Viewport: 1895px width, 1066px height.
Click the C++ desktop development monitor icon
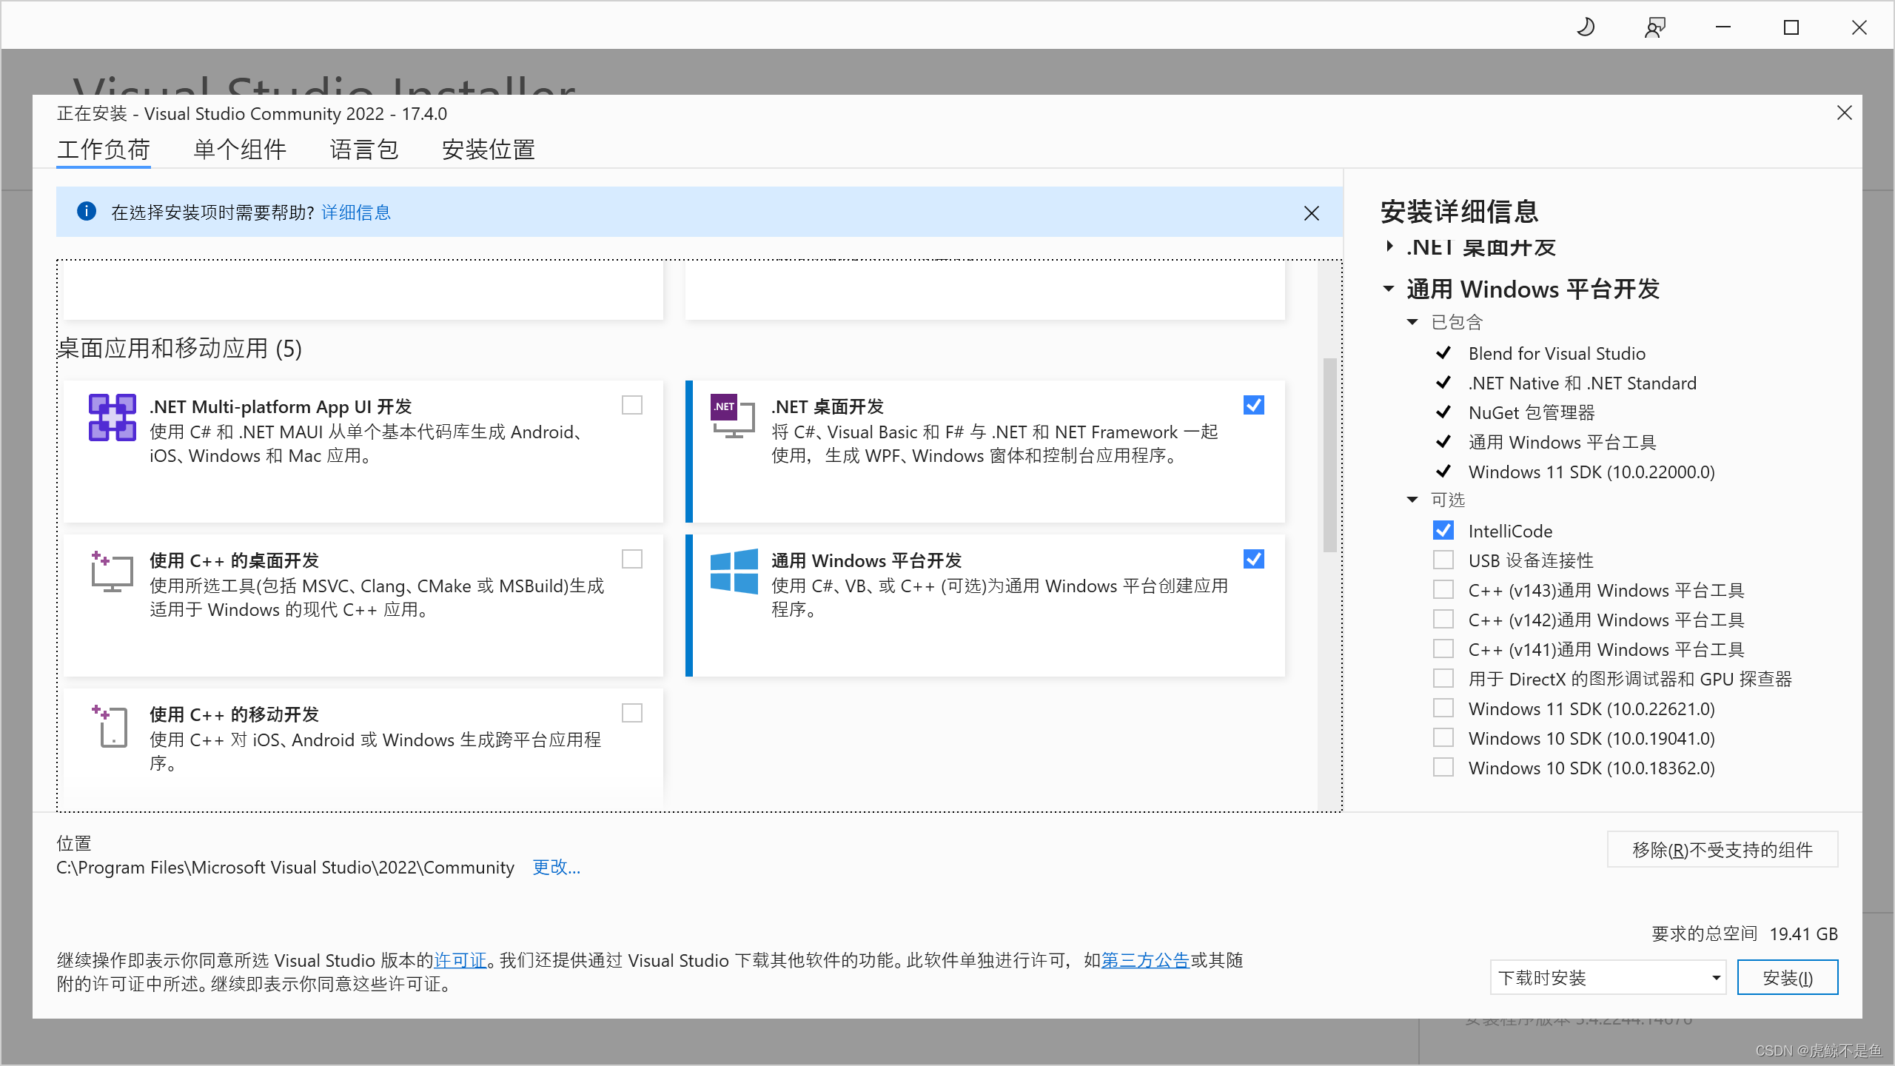point(112,571)
